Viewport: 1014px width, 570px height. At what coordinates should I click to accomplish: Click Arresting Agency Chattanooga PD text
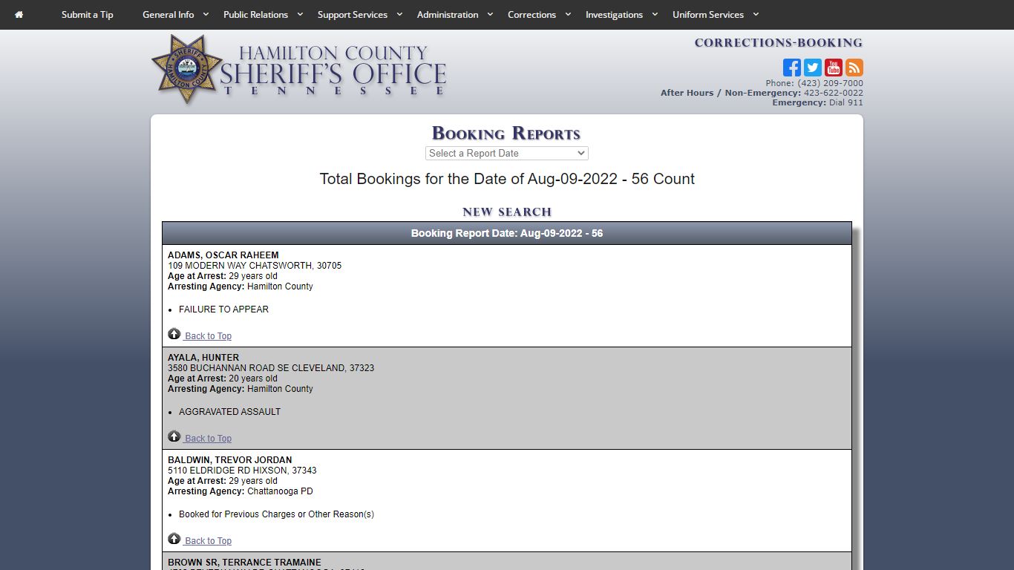[x=241, y=491]
